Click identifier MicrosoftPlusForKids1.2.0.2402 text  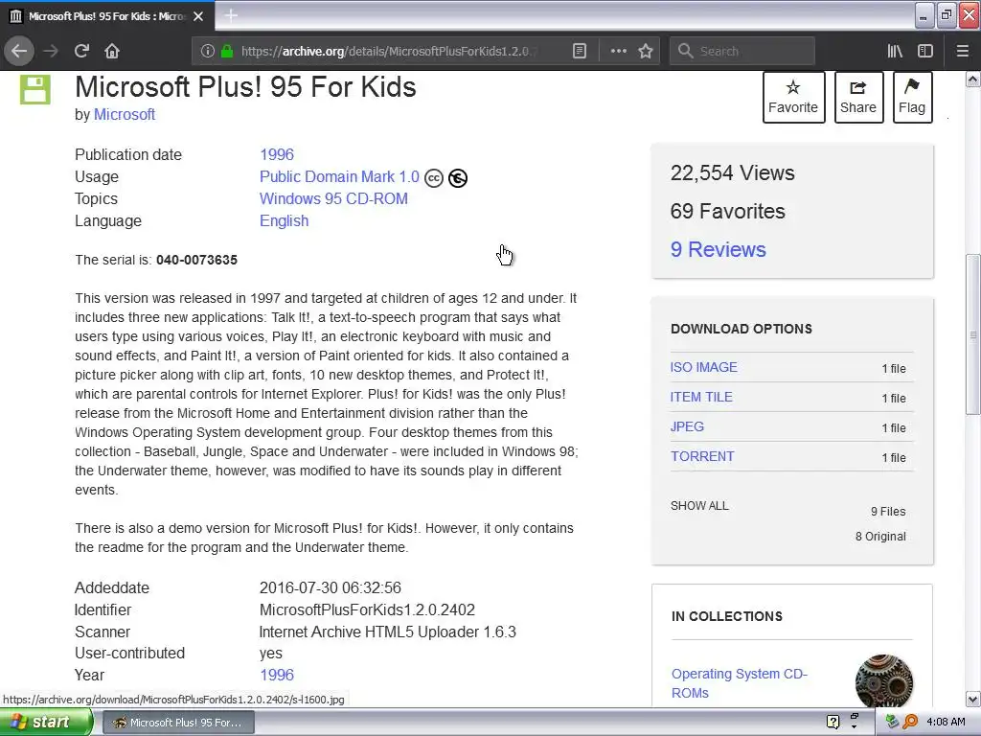point(367,610)
